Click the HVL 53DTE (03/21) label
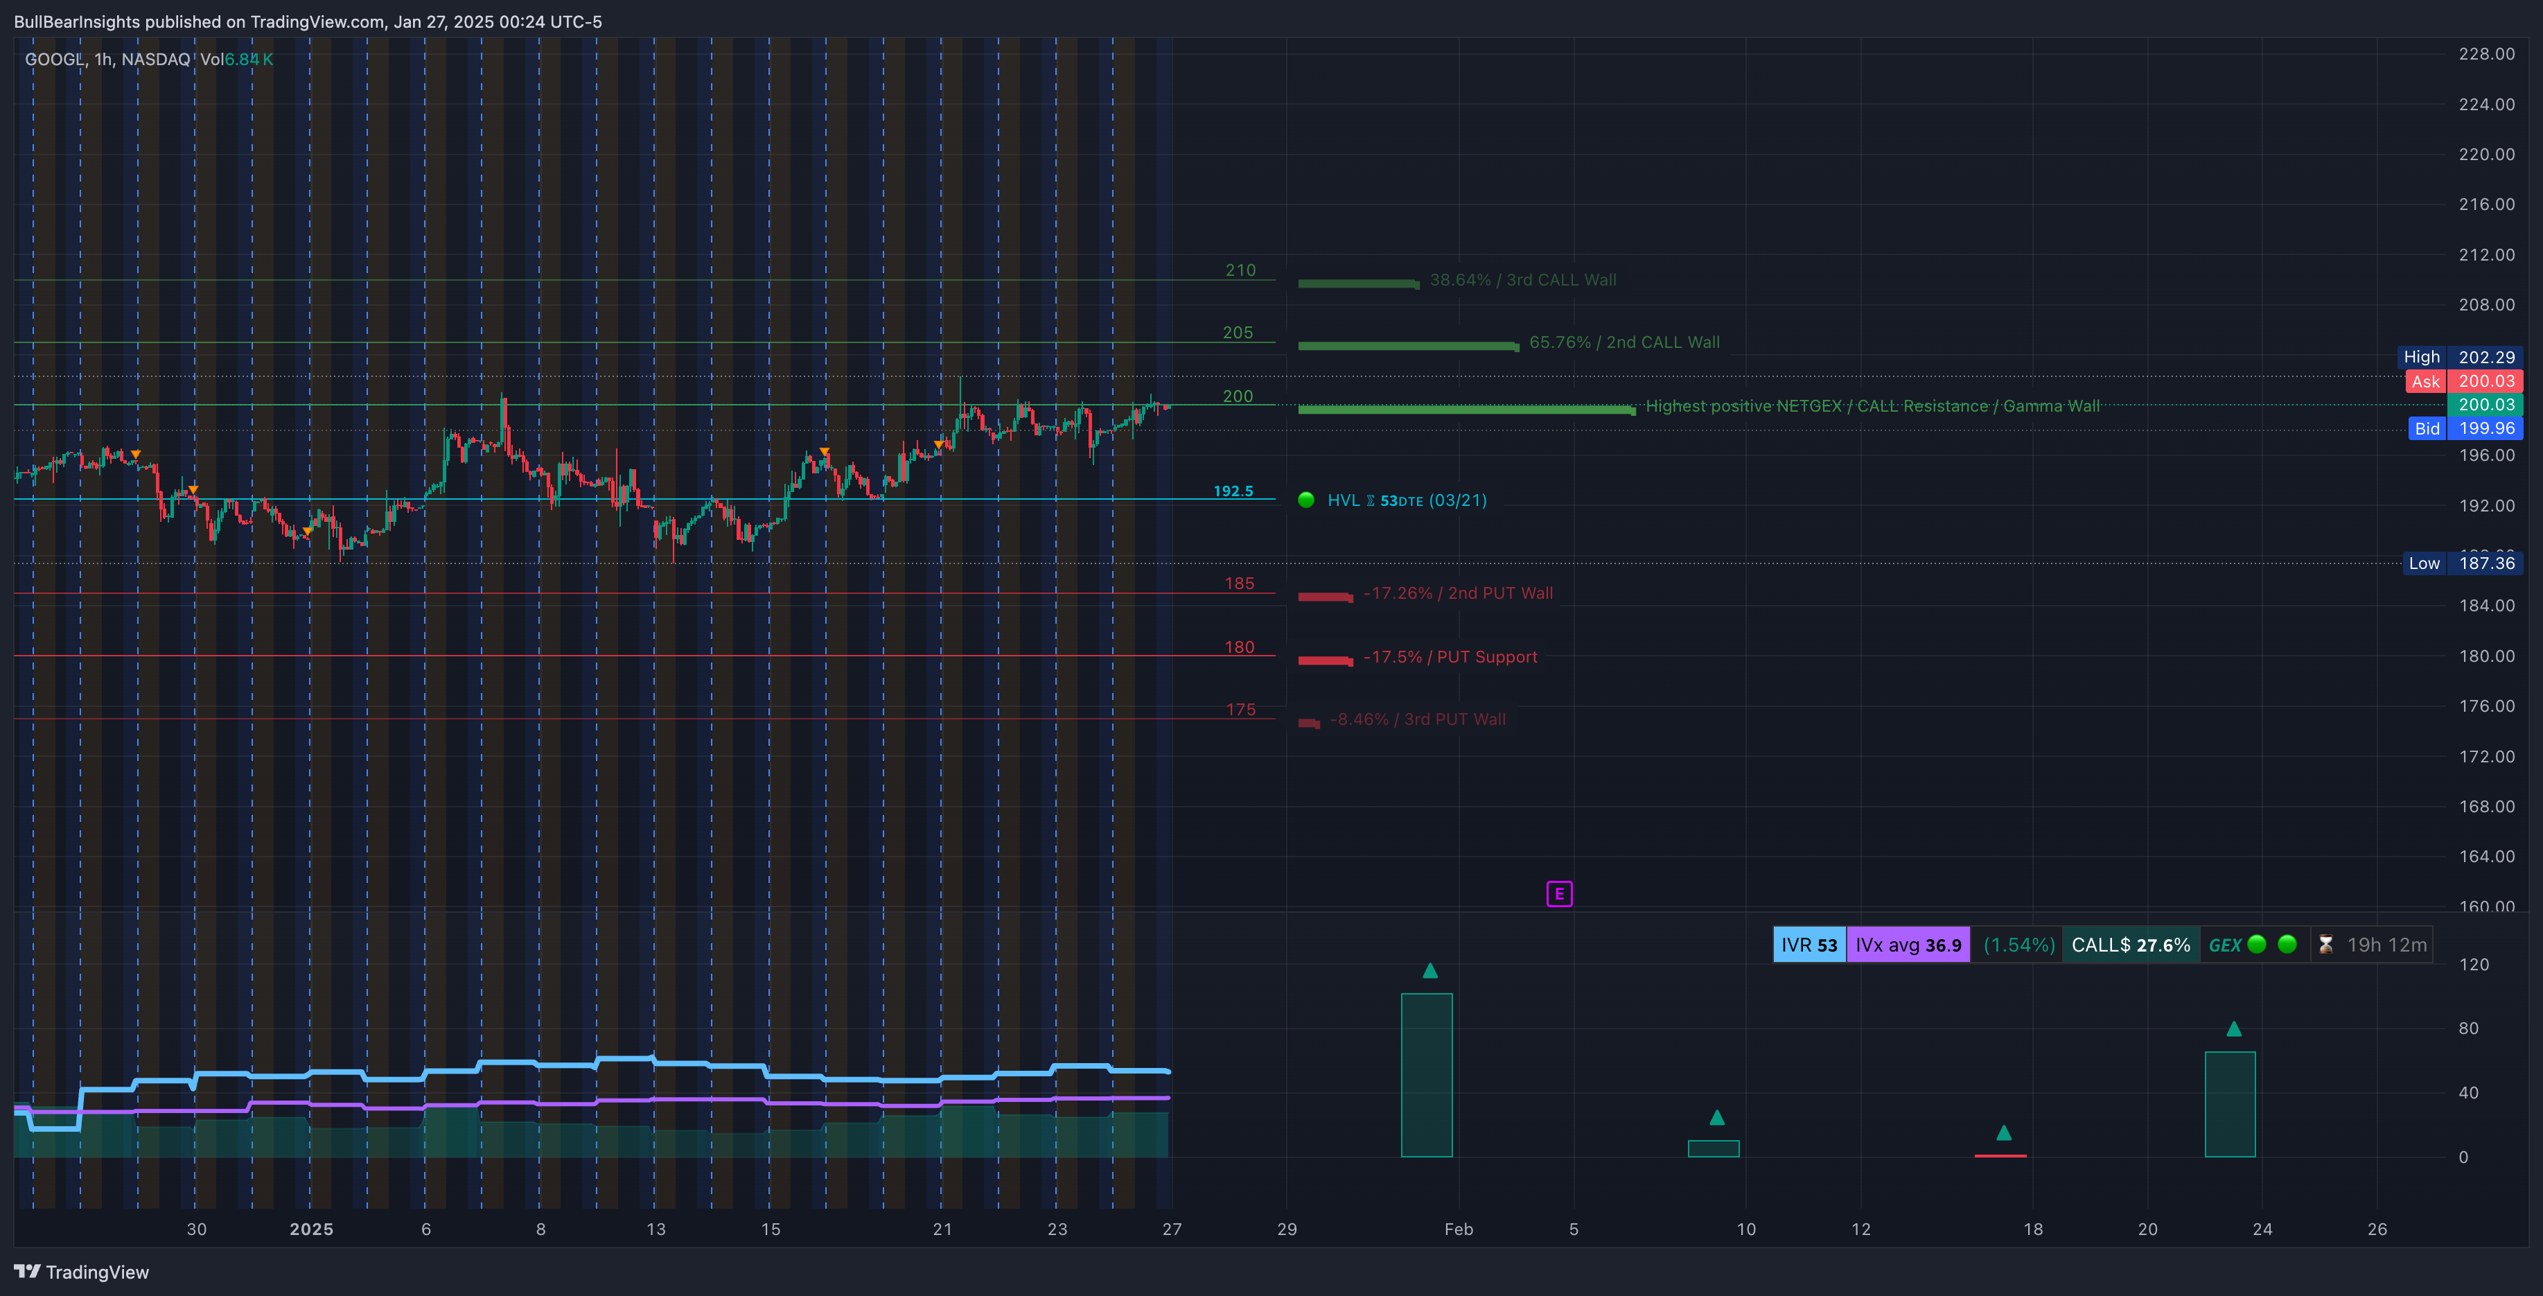Image resolution: width=2543 pixels, height=1296 pixels. 1406,500
